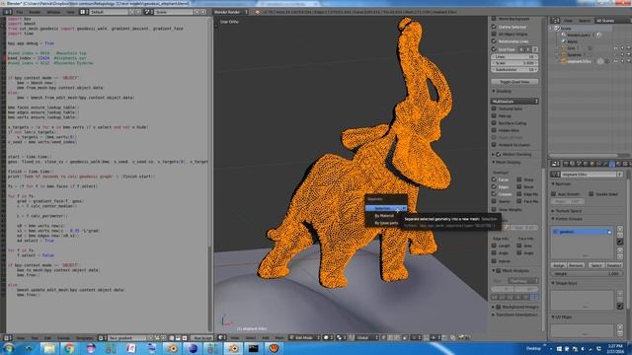The width and height of the screenshot is (632, 355).
Task: Click the vertex group Remove button
Action: 576,265
